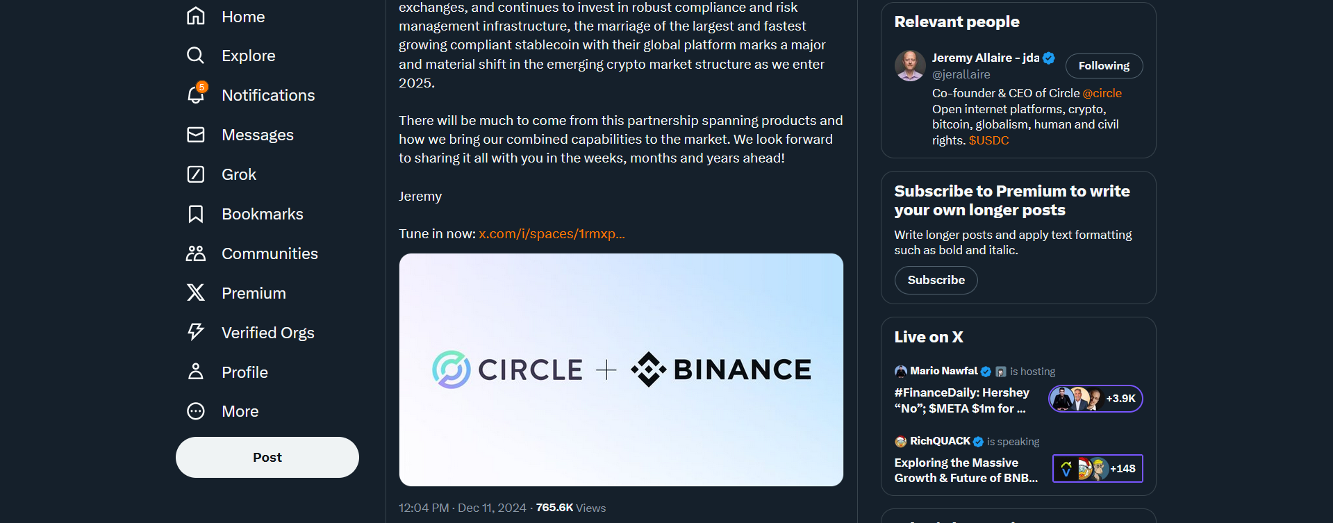Image resolution: width=1333 pixels, height=523 pixels.
Task: Open Jeremy Allaire's profile avatar
Action: pos(910,65)
